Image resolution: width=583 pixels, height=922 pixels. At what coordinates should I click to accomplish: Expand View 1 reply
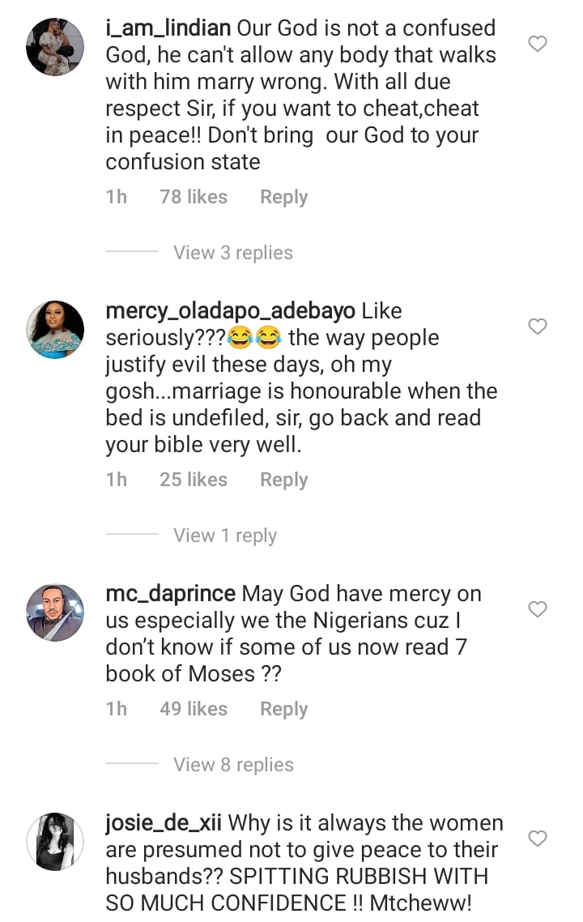225,536
